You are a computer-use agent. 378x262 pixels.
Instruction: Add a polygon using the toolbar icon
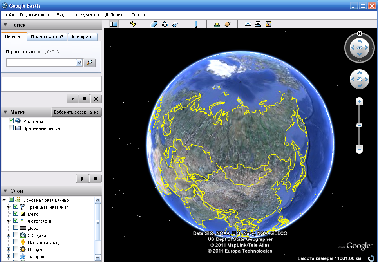click(x=155, y=24)
